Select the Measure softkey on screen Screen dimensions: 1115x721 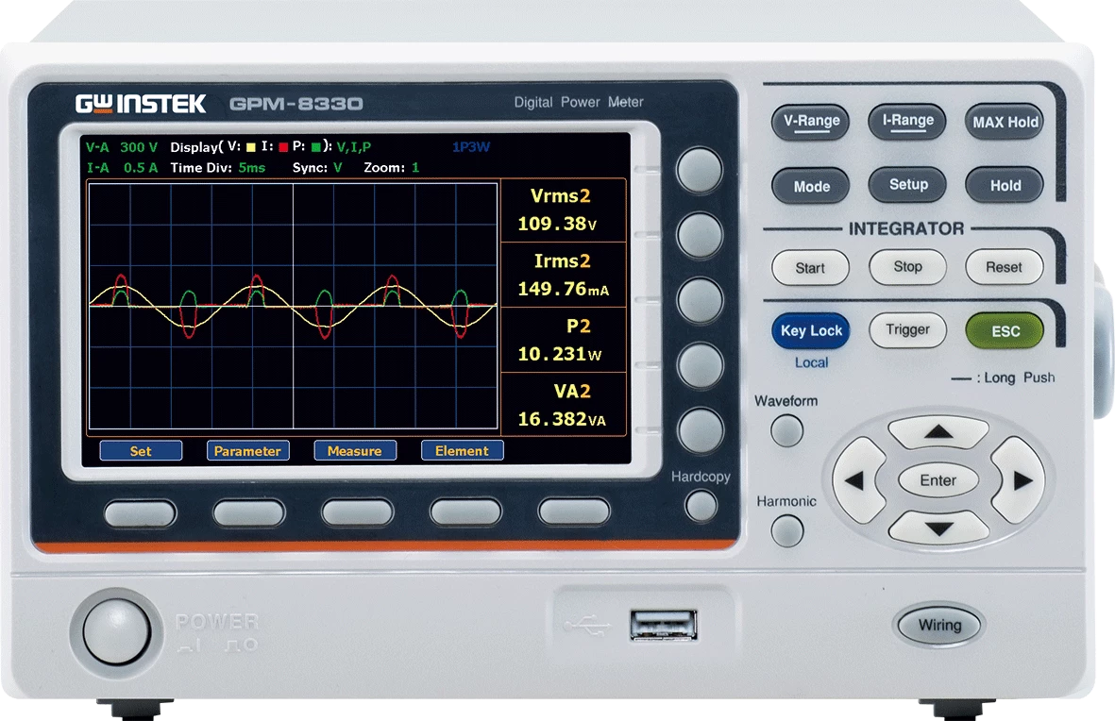(x=354, y=451)
